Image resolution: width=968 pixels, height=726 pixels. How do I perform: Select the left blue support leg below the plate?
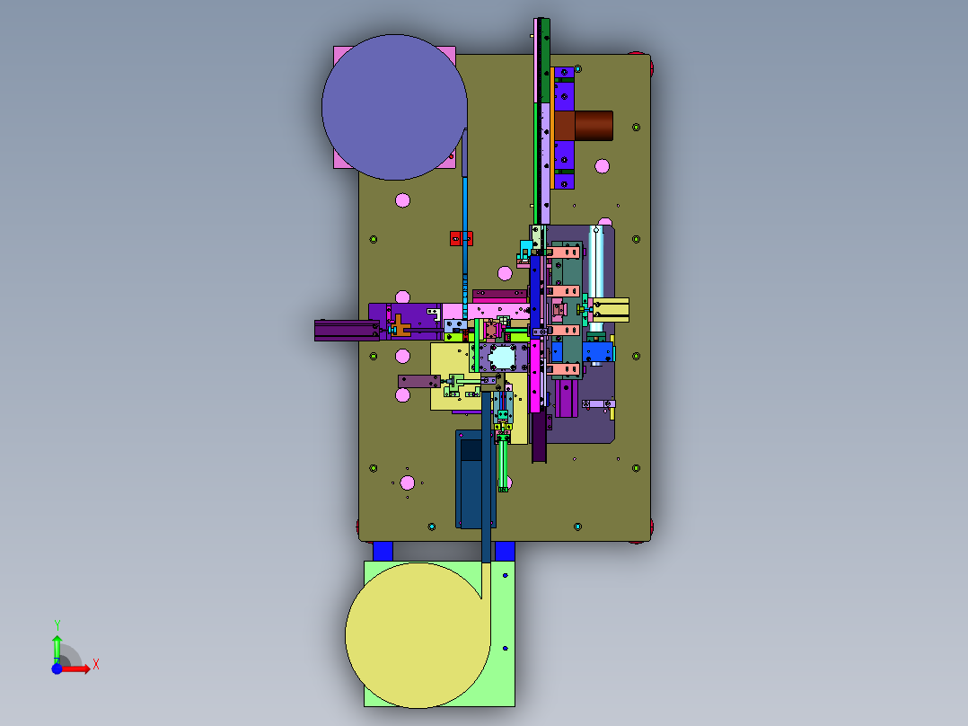tap(383, 551)
